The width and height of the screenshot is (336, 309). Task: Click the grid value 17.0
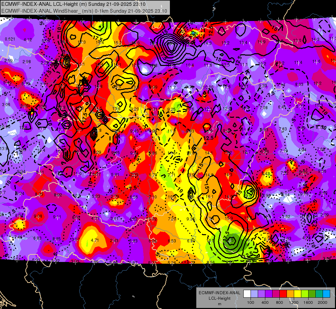click(82, 42)
